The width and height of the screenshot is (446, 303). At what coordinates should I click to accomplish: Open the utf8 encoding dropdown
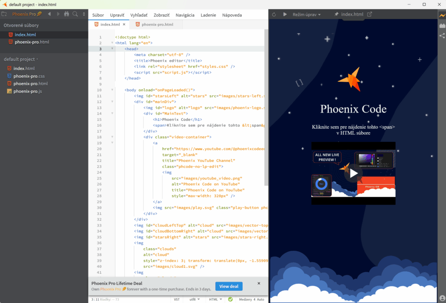[195, 300]
